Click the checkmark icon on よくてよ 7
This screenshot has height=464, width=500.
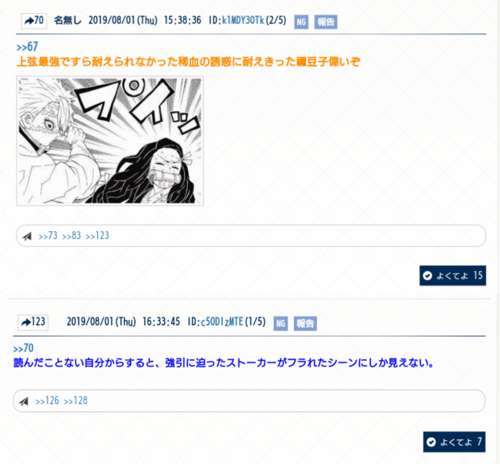[x=431, y=442]
